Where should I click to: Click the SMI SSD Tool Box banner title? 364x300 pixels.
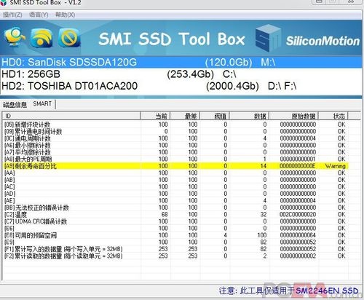click(x=172, y=39)
